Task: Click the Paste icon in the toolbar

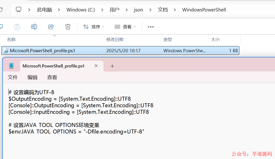Action: coord(17,27)
